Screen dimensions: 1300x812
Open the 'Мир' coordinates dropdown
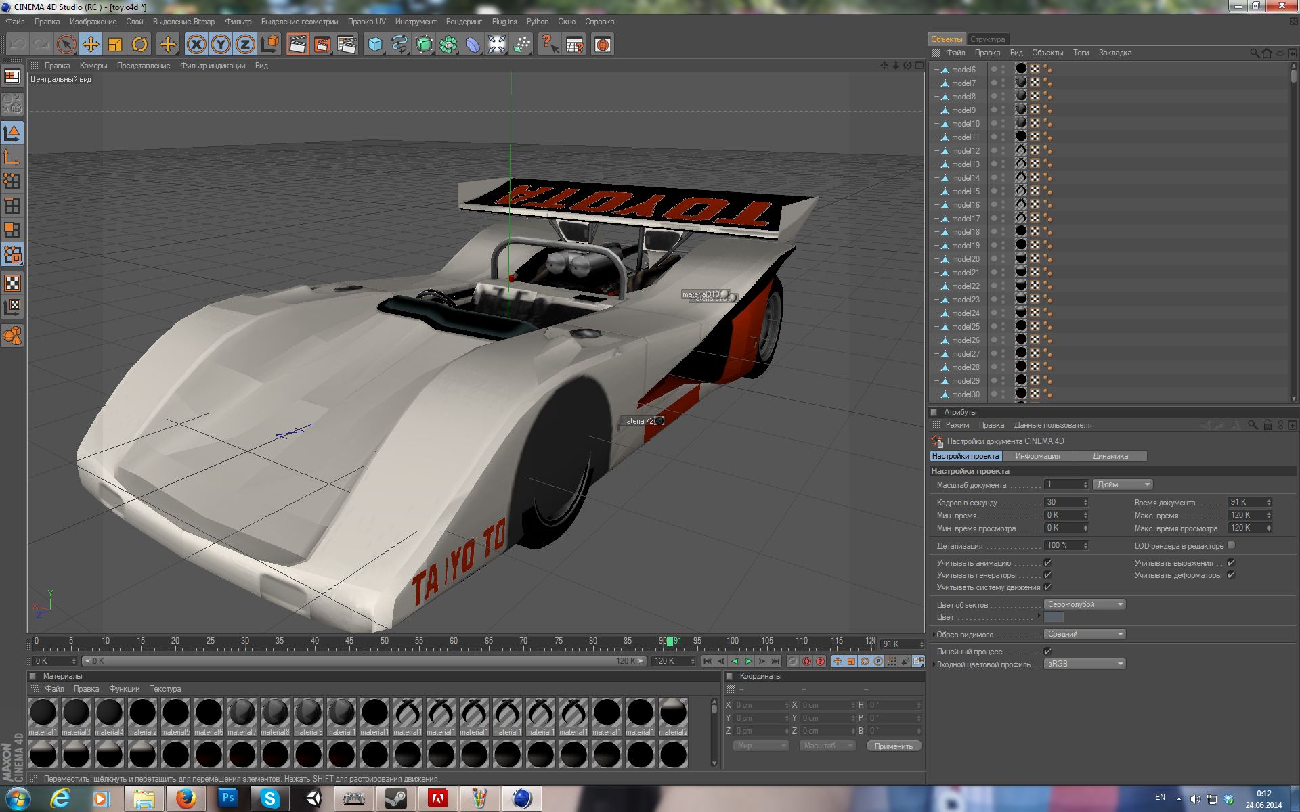tap(762, 746)
